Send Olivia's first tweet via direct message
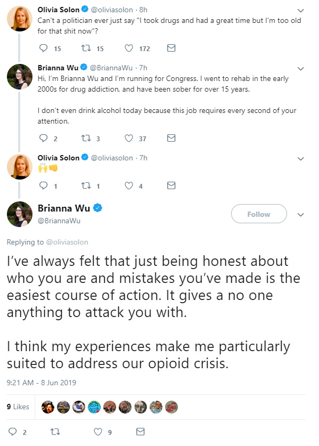 click(171, 48)
